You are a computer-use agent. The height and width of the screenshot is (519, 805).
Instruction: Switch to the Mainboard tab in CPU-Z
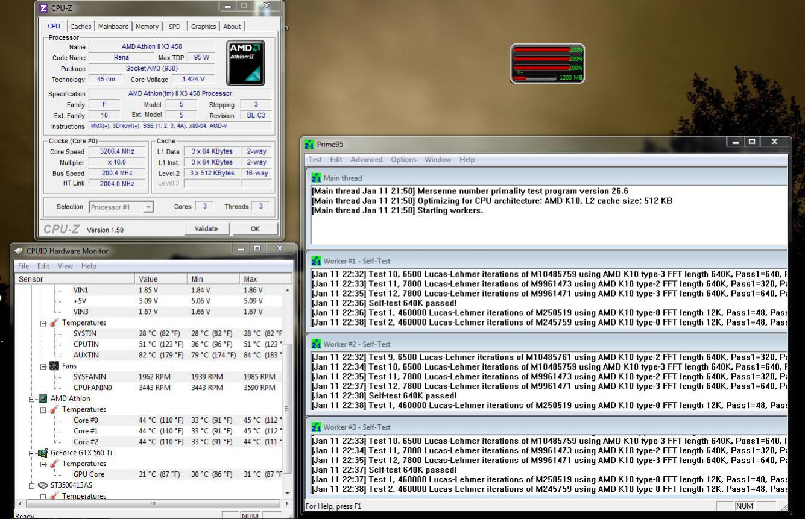(113, 27)
